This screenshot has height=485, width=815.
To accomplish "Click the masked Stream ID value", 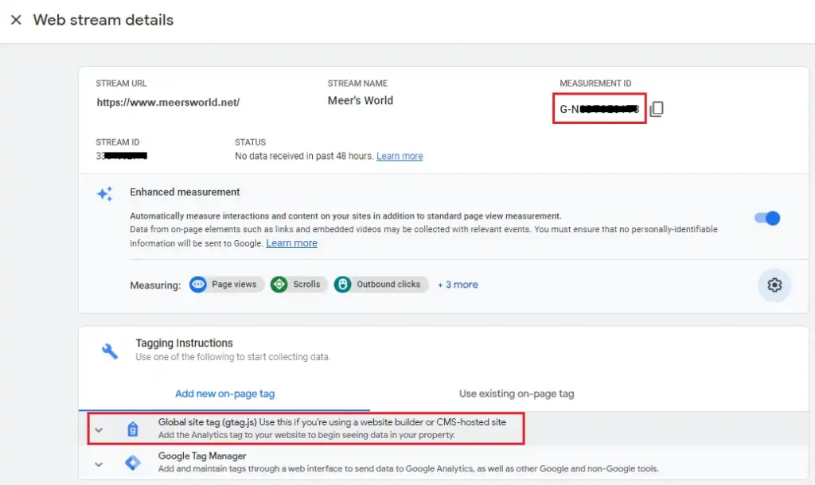I will pyautogui.click(x=122, y=156).
